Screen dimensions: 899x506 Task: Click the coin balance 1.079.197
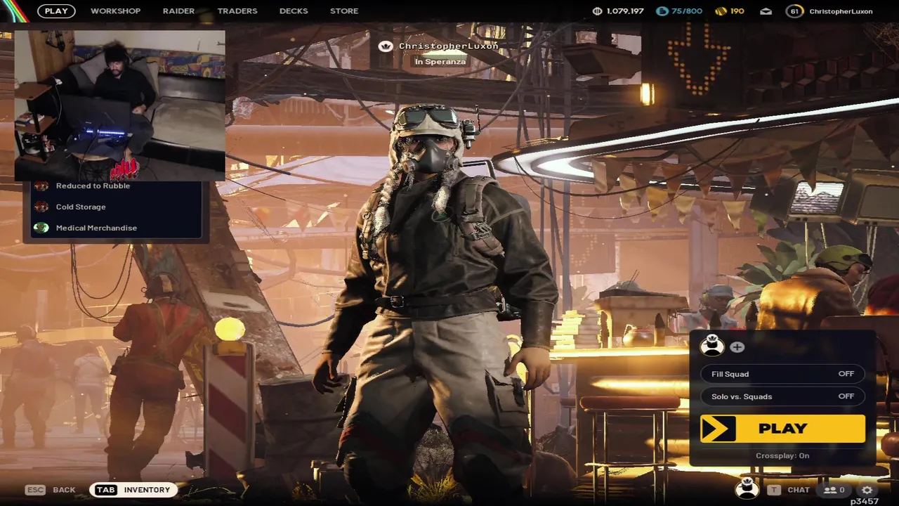tap(618, 11)
